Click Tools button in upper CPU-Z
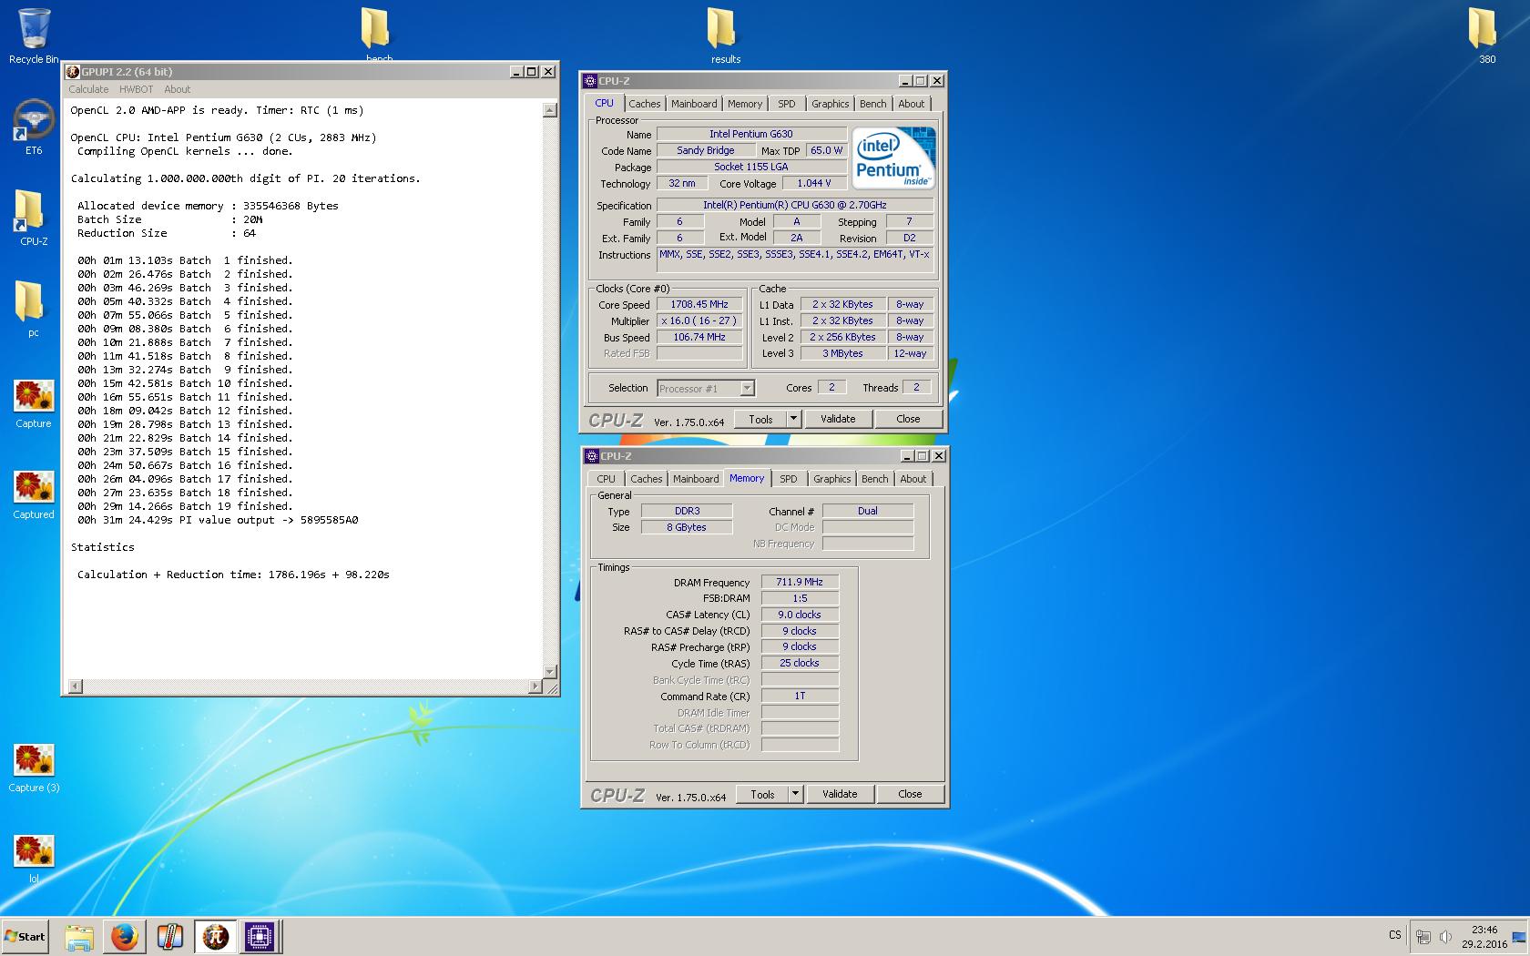The height and width of the screenshot is (956, 1530). pyautogui.click(x=760, y=419)
